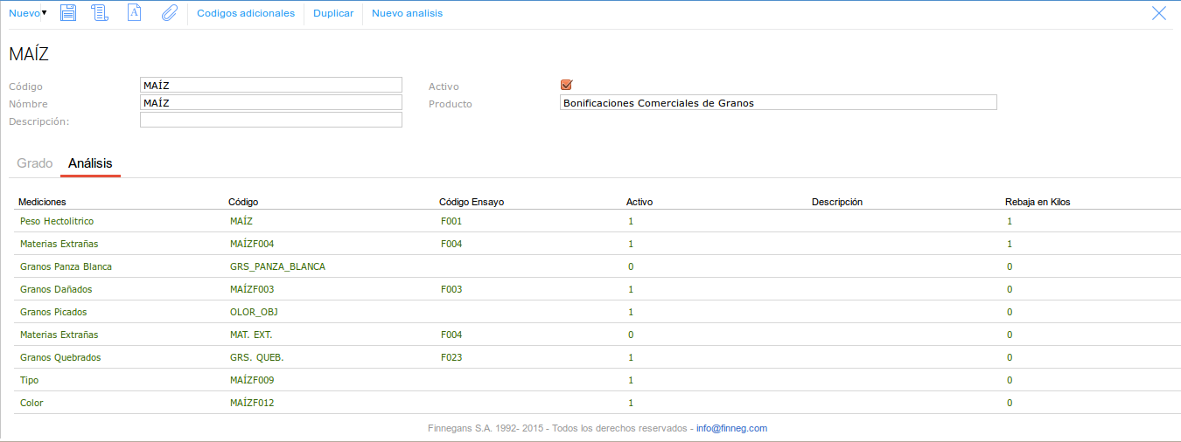Click the Nuevo button
The height and width of the screenshot is (442, 1181).
[24, 13]
